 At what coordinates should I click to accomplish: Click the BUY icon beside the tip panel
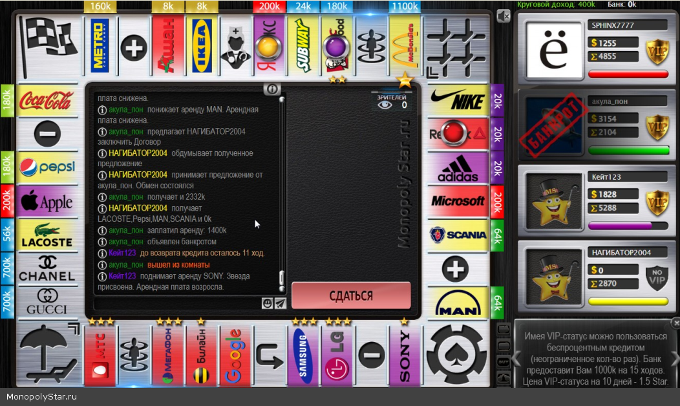click(x=504, y=362)
